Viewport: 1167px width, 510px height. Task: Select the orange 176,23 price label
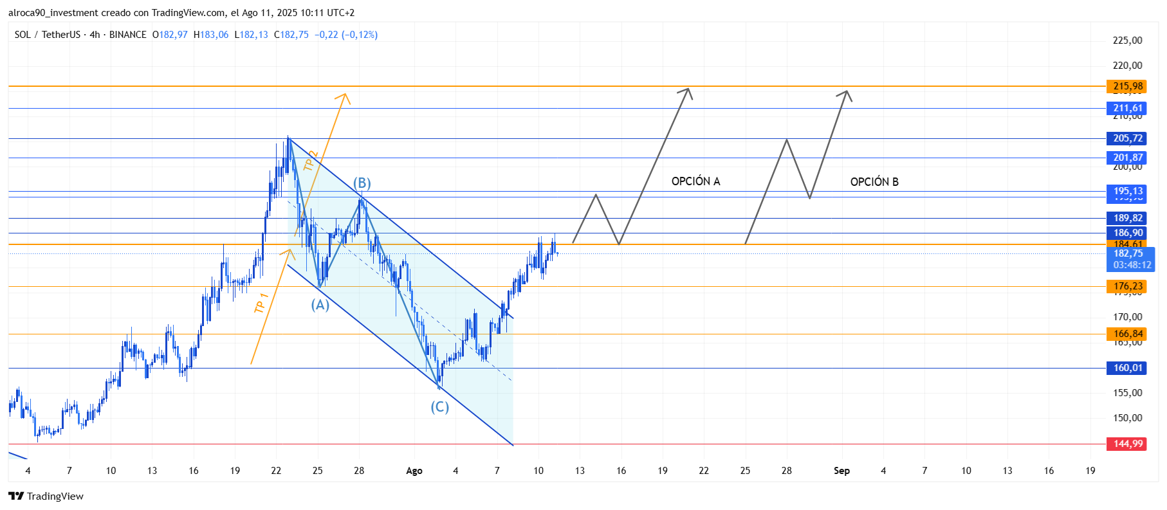(1128, 286)
